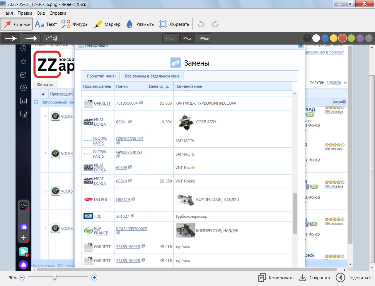Open the Вид menu
The height and width of the screenshot is (286, 375).
point(41,13)
